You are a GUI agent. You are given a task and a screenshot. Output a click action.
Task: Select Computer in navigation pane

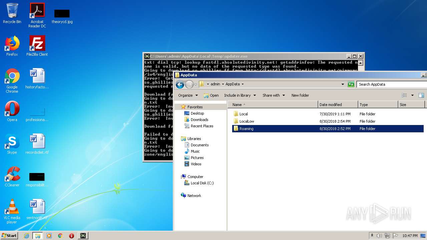195,177
